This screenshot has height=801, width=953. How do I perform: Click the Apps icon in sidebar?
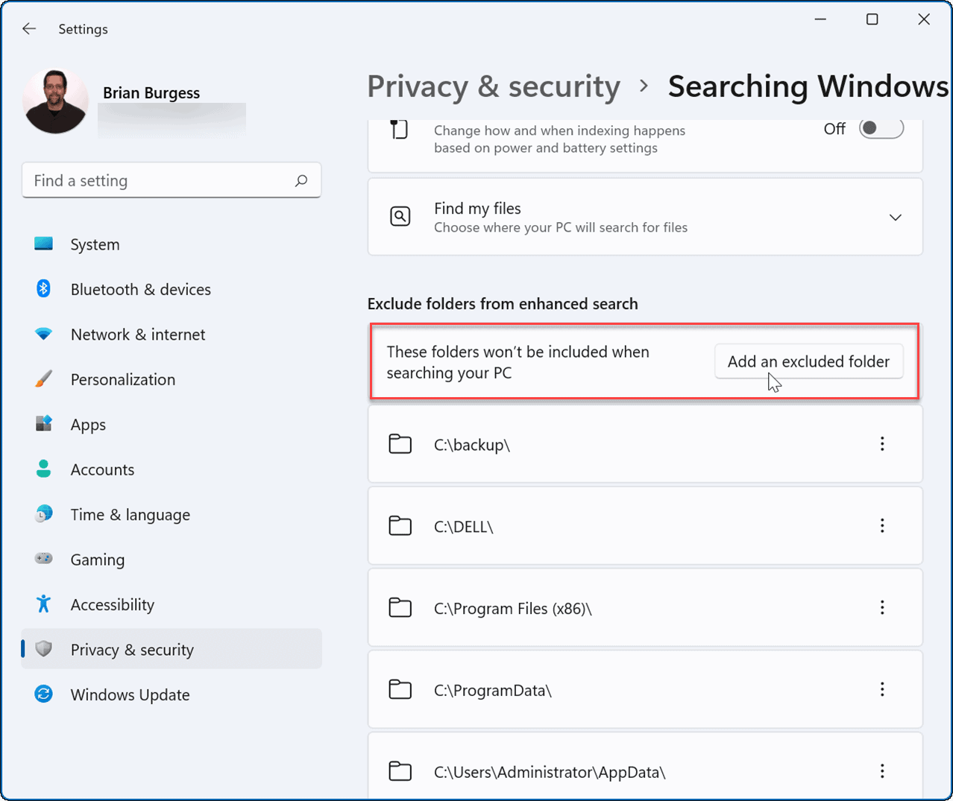[x=43, y=424]
